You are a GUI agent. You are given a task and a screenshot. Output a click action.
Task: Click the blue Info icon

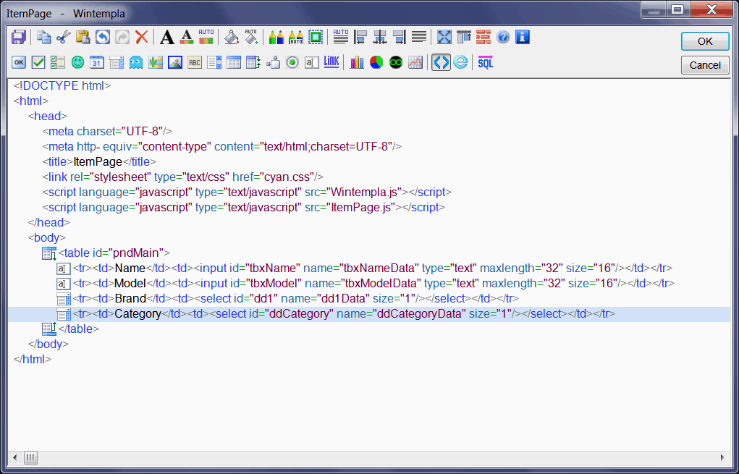click(523, 37)
